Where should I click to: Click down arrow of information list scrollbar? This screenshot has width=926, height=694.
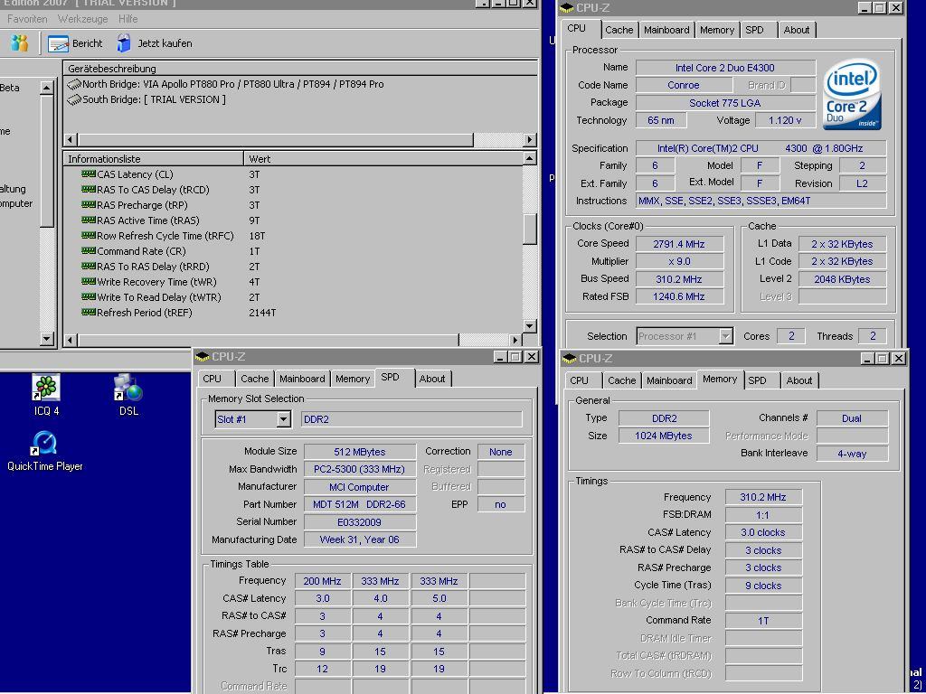530,325
